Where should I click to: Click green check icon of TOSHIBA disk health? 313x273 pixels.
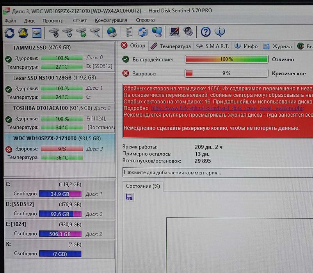(x=9, y=119)
